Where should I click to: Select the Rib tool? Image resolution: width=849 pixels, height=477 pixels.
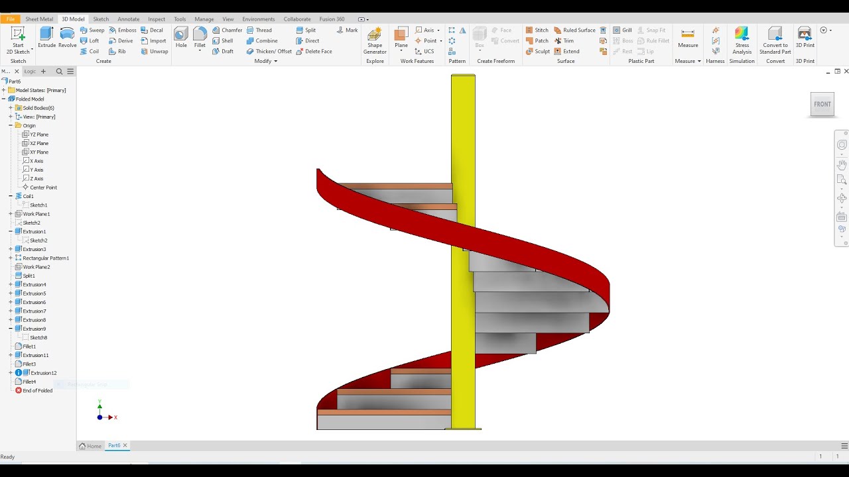pyautogui.click(x=117, y=51)
